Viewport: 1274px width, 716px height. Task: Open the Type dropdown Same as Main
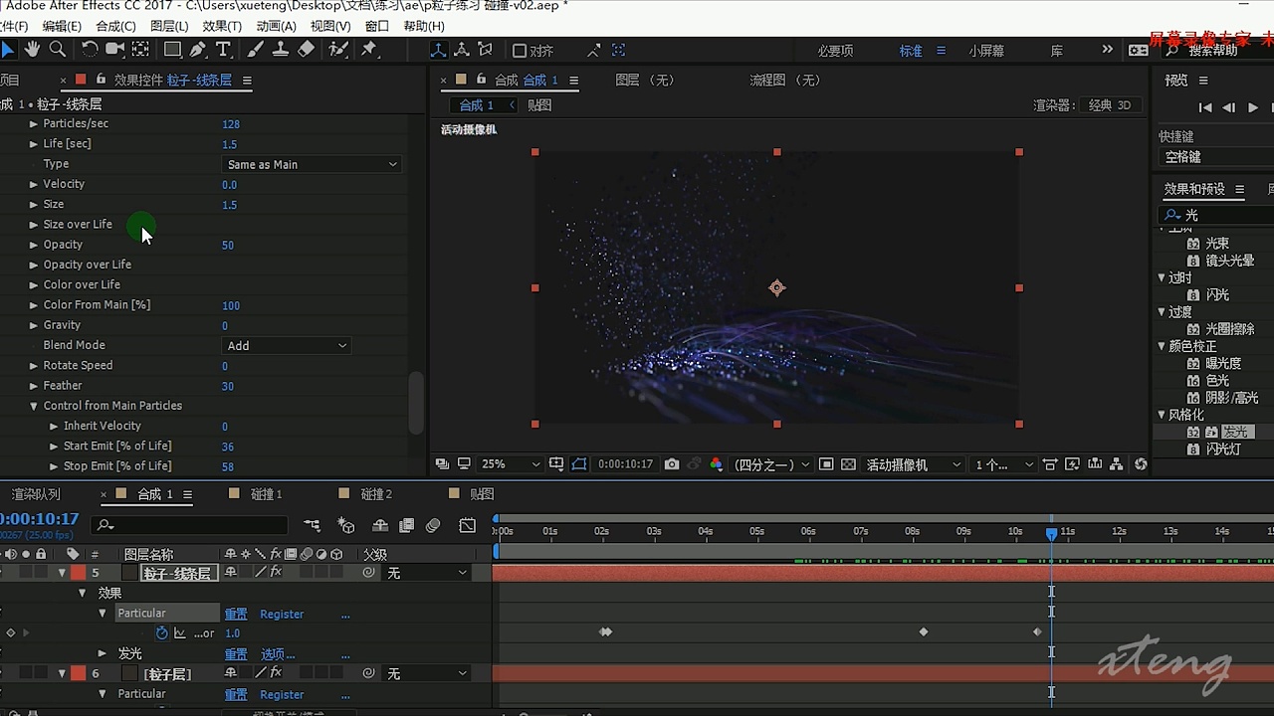point(312,164)
